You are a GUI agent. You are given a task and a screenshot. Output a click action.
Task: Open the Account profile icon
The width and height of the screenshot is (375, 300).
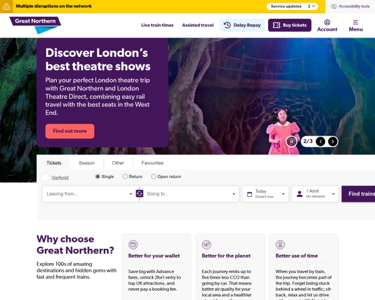[327, 22]
